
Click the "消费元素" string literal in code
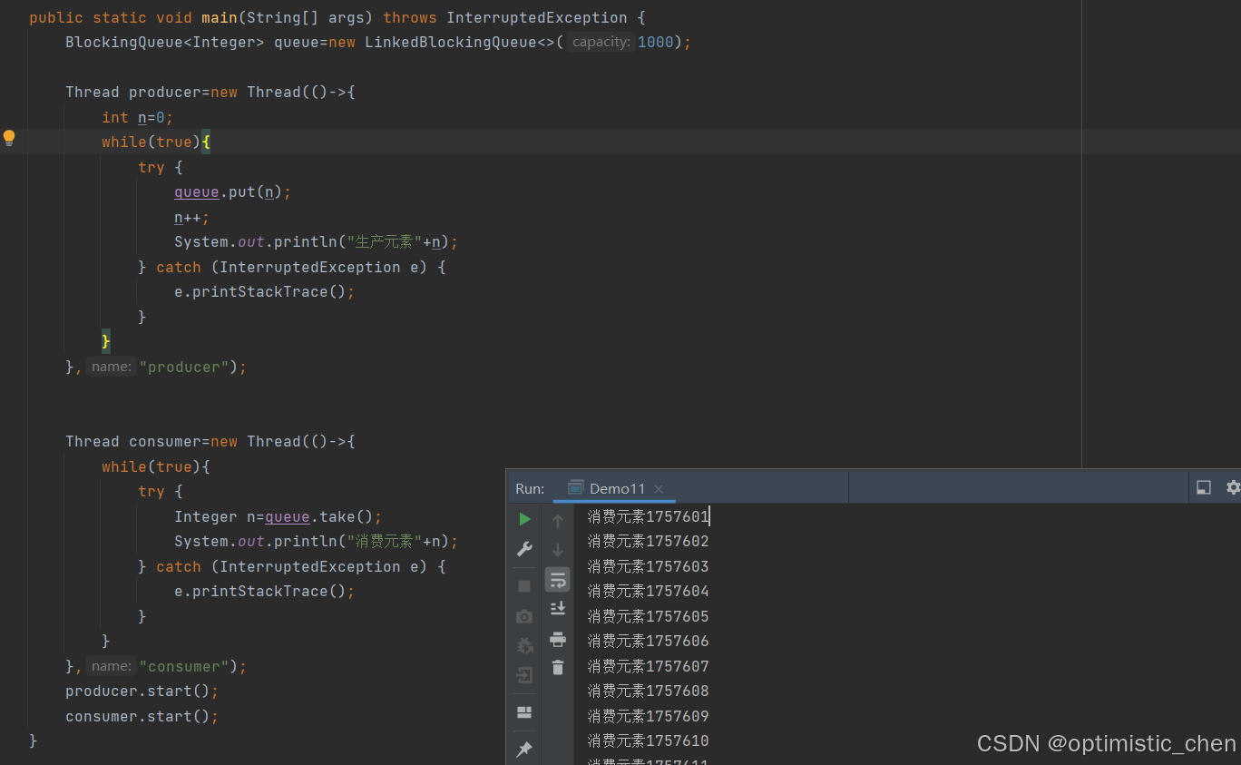point(384,541)
